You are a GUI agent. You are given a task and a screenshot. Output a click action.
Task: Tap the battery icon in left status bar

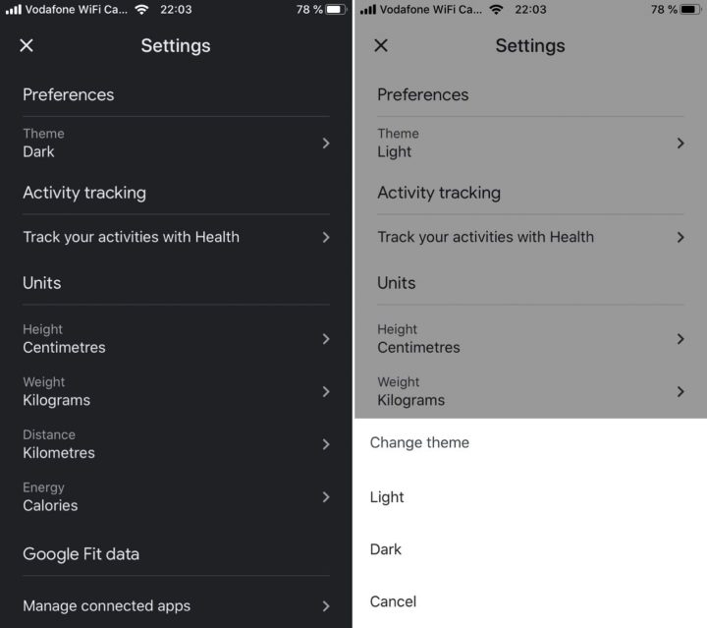click(x=336, y=9)
